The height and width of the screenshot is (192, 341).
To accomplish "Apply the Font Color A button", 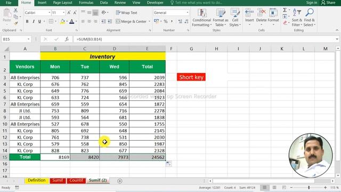I will 72,21.
